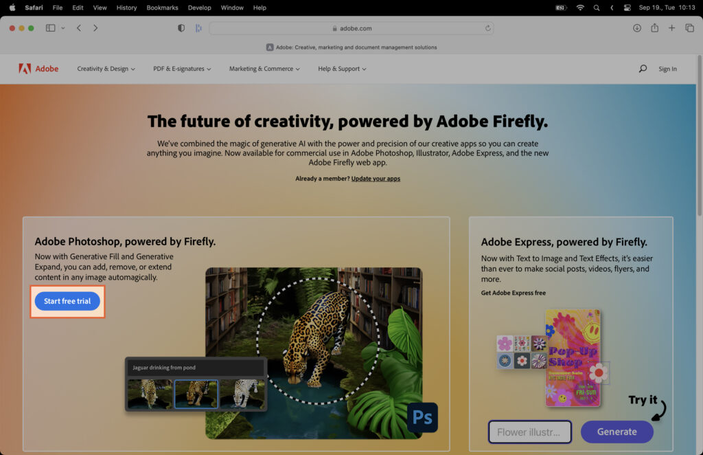Go back with Safari's back arrow
This screenshot has height=455, width=703.
(79, 28)
